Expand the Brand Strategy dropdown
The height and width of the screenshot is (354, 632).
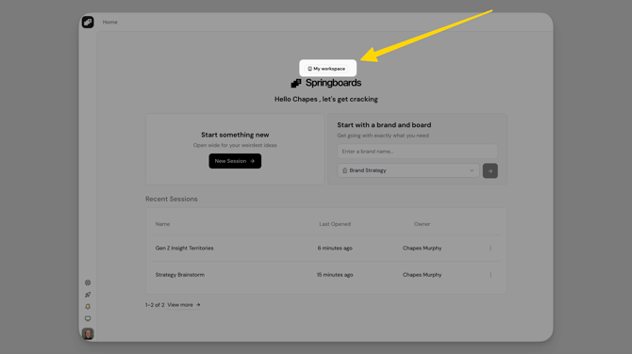(x=408, y=170)
